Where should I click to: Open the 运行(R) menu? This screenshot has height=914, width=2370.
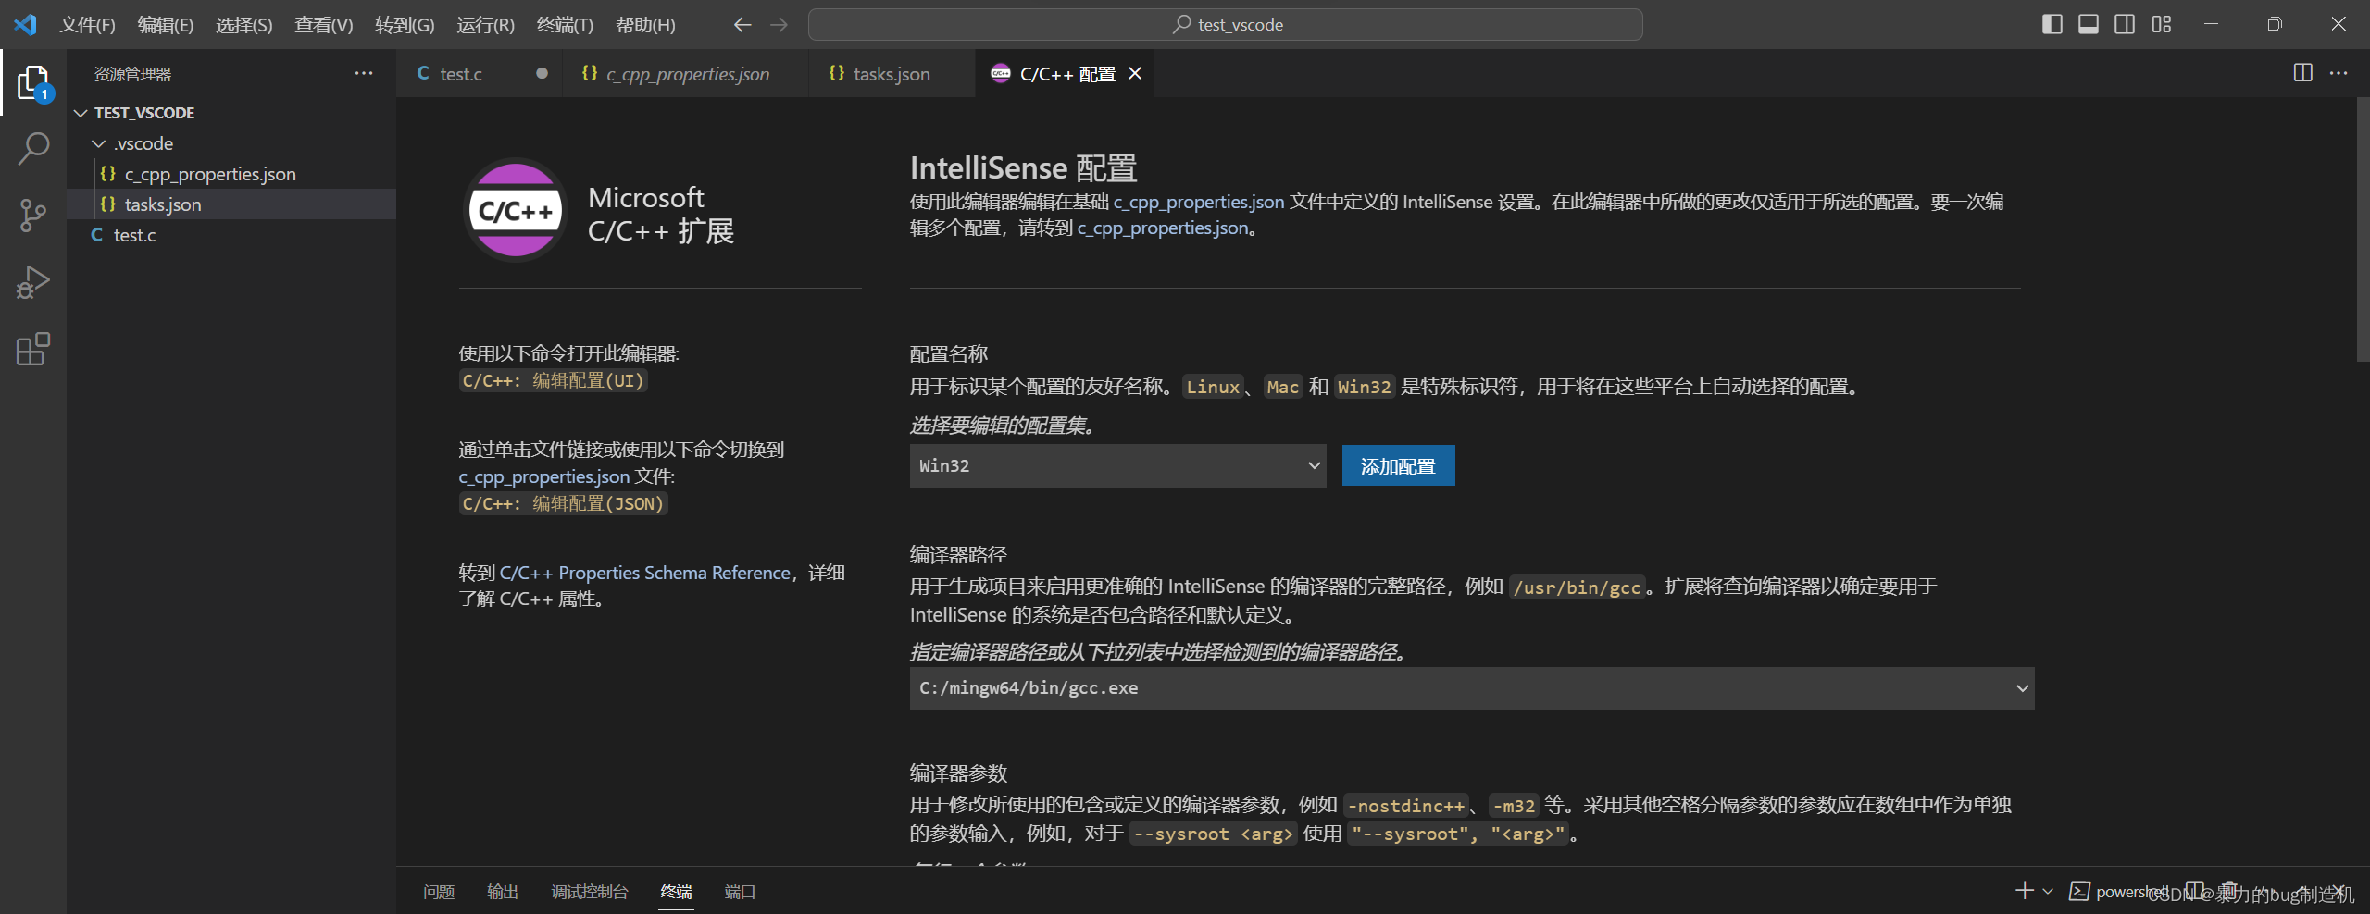tap(485, 25)
